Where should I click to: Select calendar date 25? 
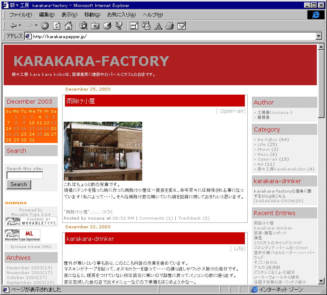coord(39,134)
